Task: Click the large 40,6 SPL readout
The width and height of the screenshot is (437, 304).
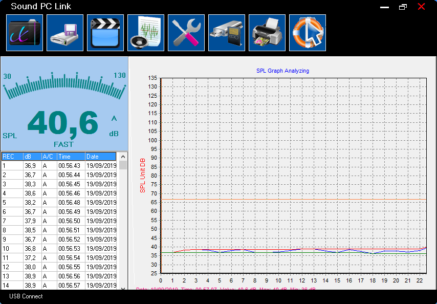Action: point(63,124)
